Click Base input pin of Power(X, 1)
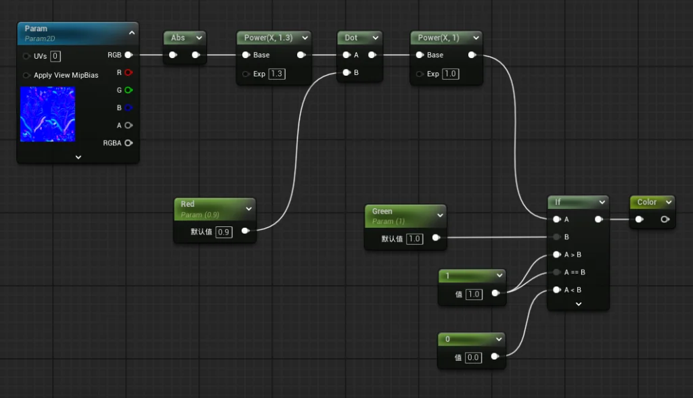The image size is (693, 398). point(420,55)
